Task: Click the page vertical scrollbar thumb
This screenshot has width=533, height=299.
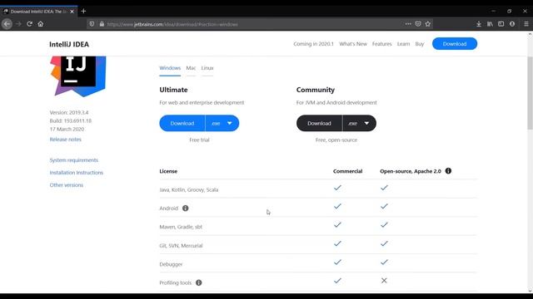Action: [x=530, y=93]
